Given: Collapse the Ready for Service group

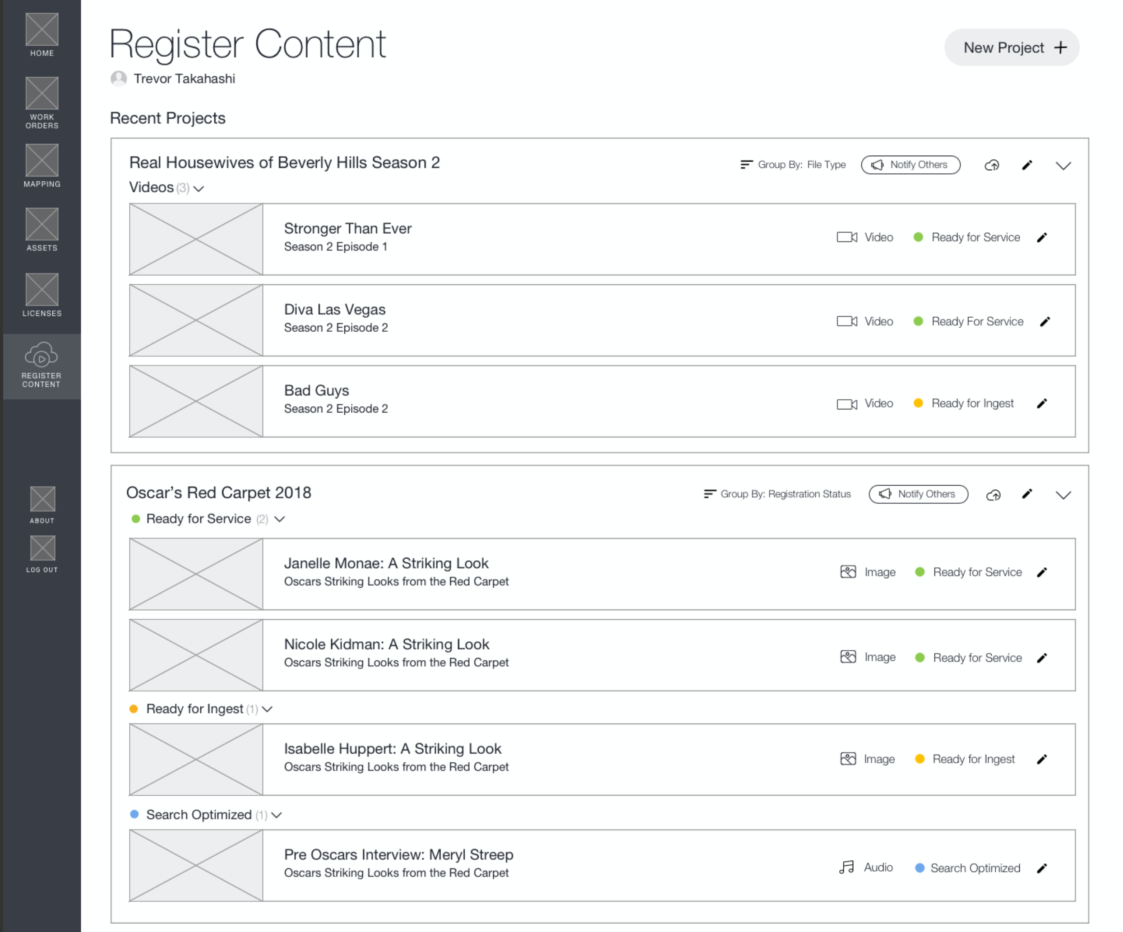Looking at the screenshot, I should pyautogui.click(x=280, y=519).
